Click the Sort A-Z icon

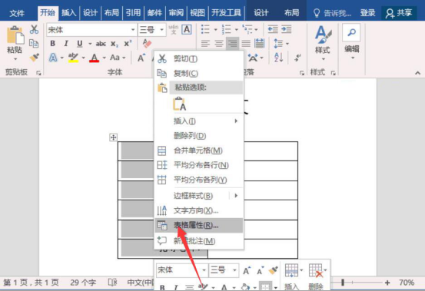tap(278, 58)
